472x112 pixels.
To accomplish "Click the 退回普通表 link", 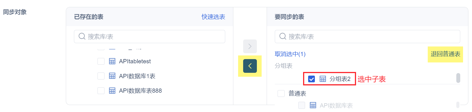I will pyautogui.click(x=445, y=54).
